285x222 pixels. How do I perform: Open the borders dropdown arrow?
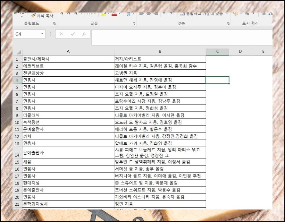pyautogui.click(x=95, y=13)
